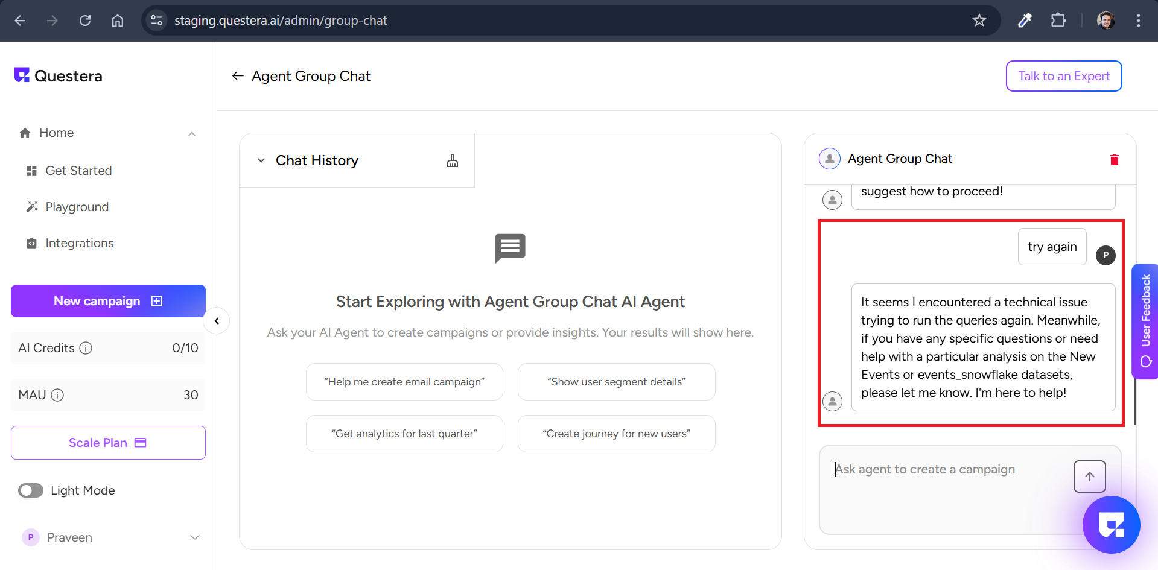1158x570 pixels.
Task: Open the browser extensions puzzle icon
Action: [x=1058, y=21]
